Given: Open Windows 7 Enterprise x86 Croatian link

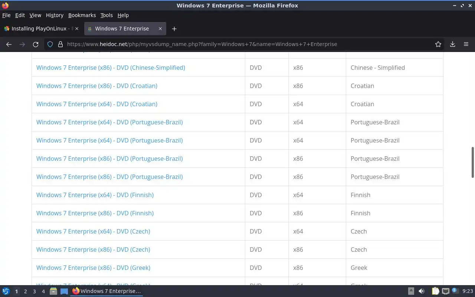Looking at the screenshot, I should pos(97,86).
